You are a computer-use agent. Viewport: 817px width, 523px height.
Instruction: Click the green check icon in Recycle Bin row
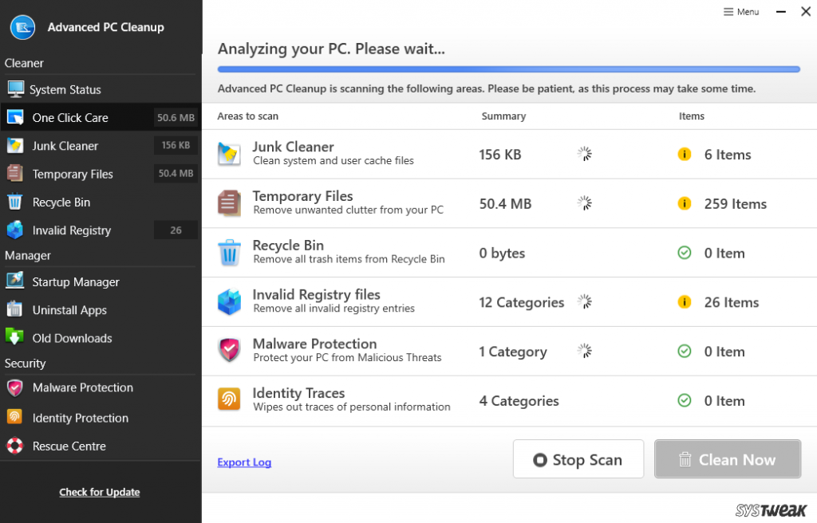click(x=684, y=253)
